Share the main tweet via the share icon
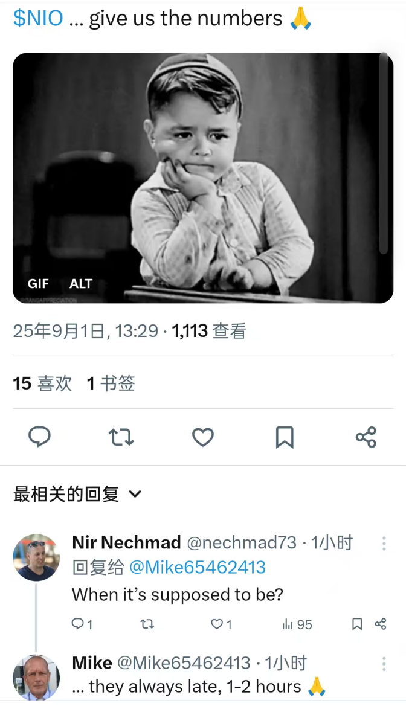The width and height of the screenshot is (406, 709). [366, 437]
